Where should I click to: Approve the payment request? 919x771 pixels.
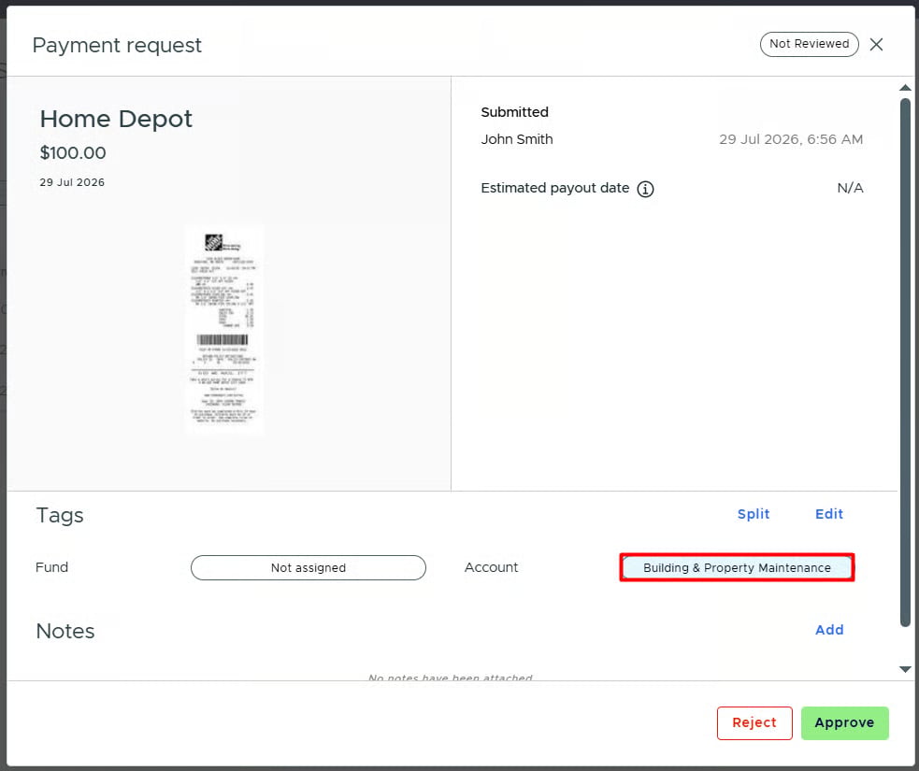coord(844,722)
